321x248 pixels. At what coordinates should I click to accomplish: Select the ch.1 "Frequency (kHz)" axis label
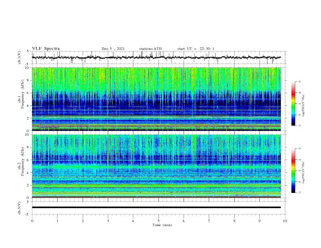click(x=23, y=95)
